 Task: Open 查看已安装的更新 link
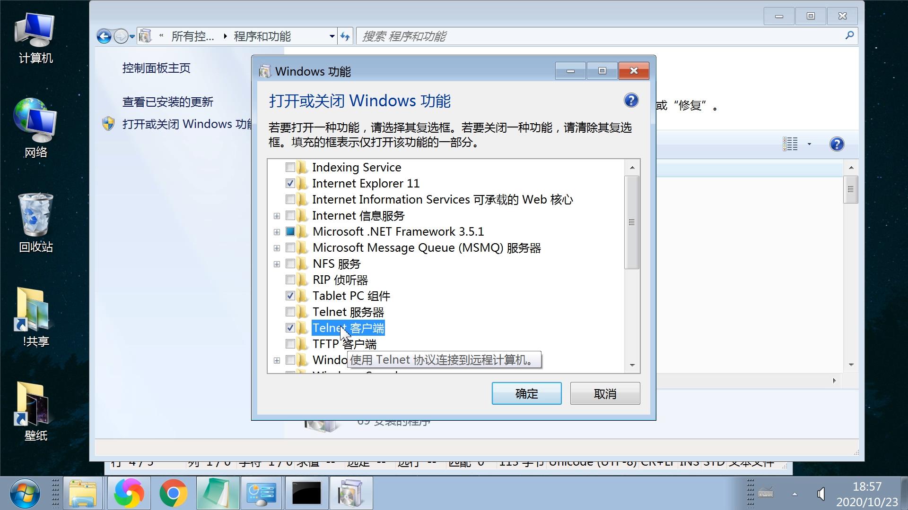tap(167, 102)
